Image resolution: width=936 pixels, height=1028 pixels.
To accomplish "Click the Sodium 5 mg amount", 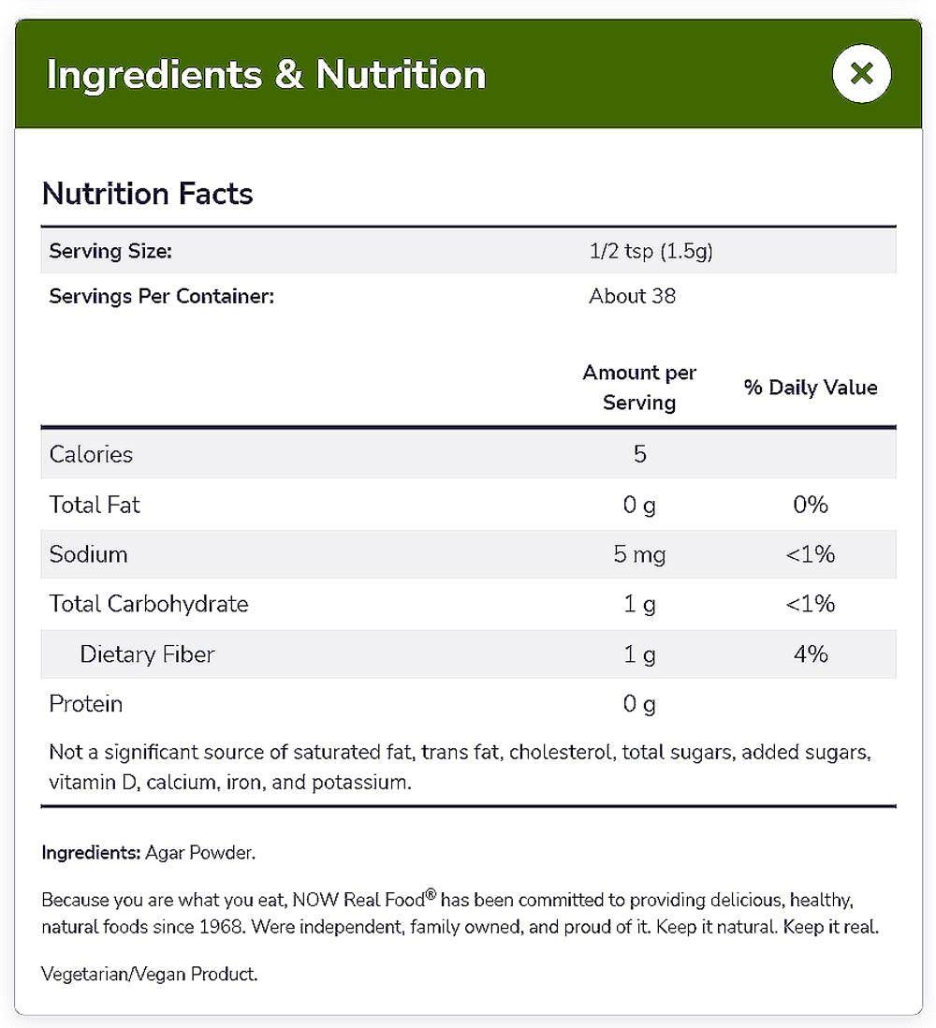I will point(639,554).
